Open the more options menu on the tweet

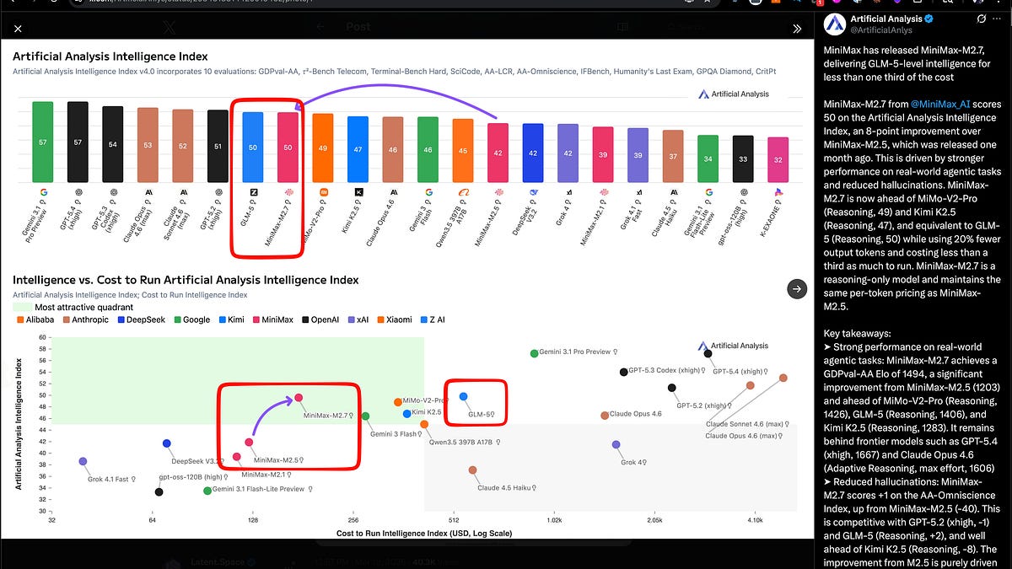tap(998, 19)
